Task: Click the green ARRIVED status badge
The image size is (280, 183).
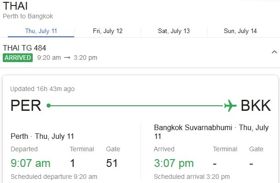Action: pos(17,57)
